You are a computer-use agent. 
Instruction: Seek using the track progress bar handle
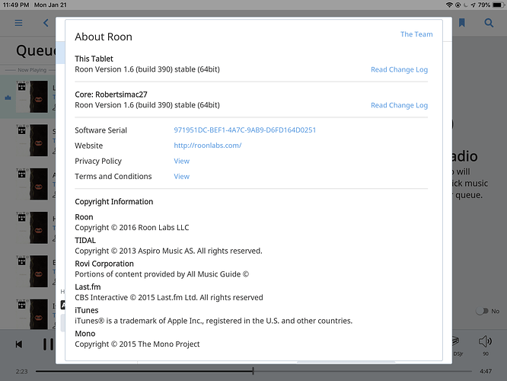(x=253, y=371)
